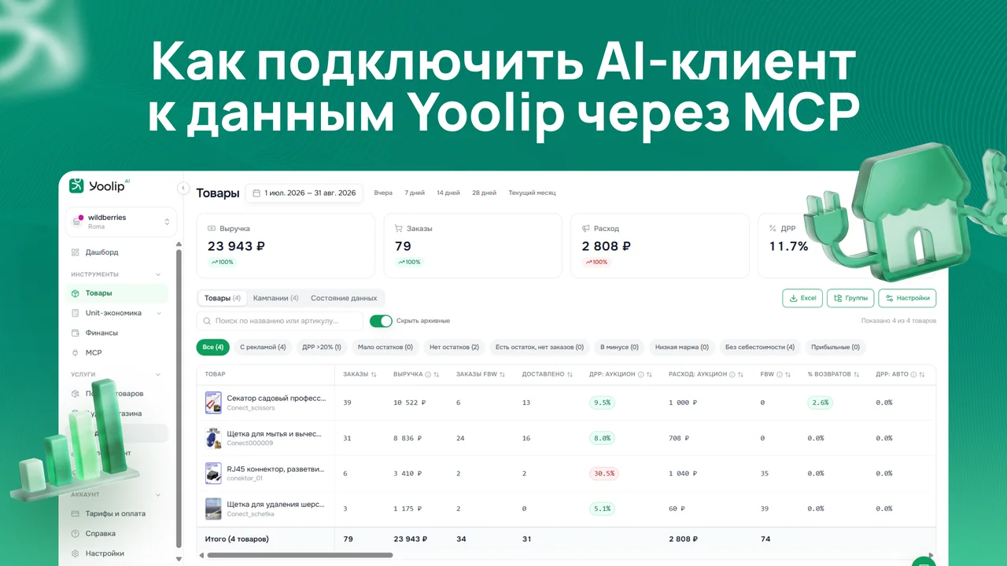Open Тарифы и оплата in sidebar
The width and height of the screenshot is (1007, 566).
pos(116,513)
